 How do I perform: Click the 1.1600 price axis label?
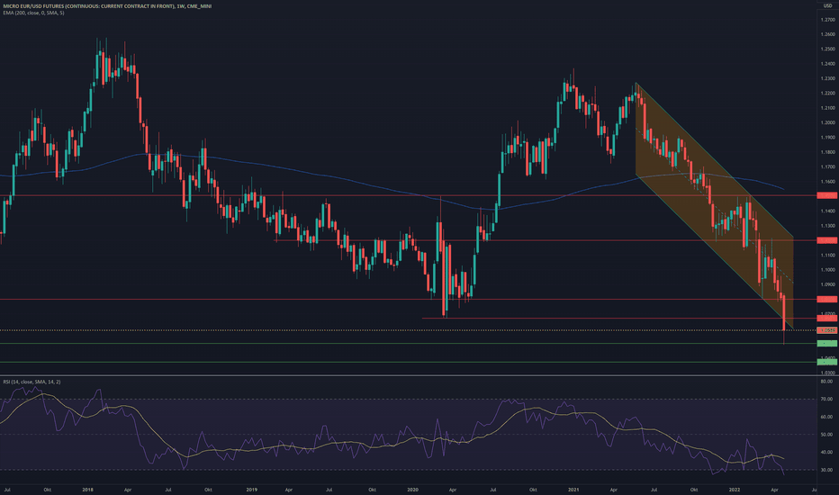tap(827, 182)
